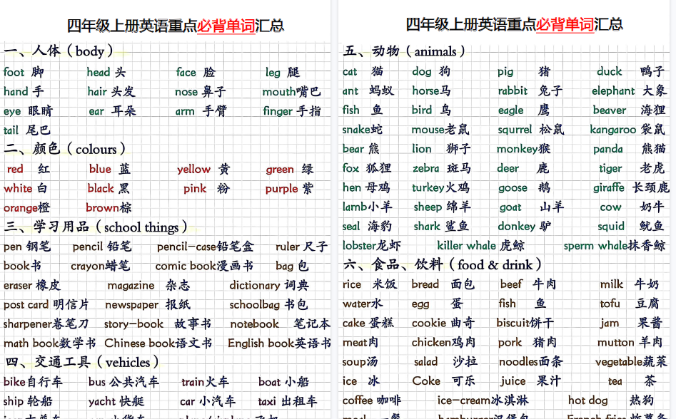
Task: Select the word English book 英语书
Action: coord(281,343)
